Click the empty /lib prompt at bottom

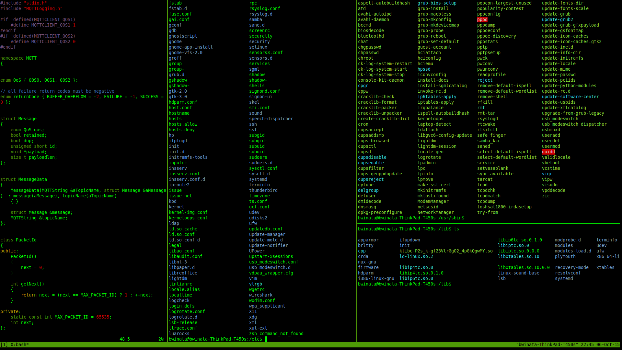(x=404, y=284)
